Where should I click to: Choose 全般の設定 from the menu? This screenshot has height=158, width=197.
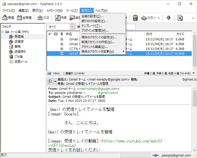tap(92, 16)
